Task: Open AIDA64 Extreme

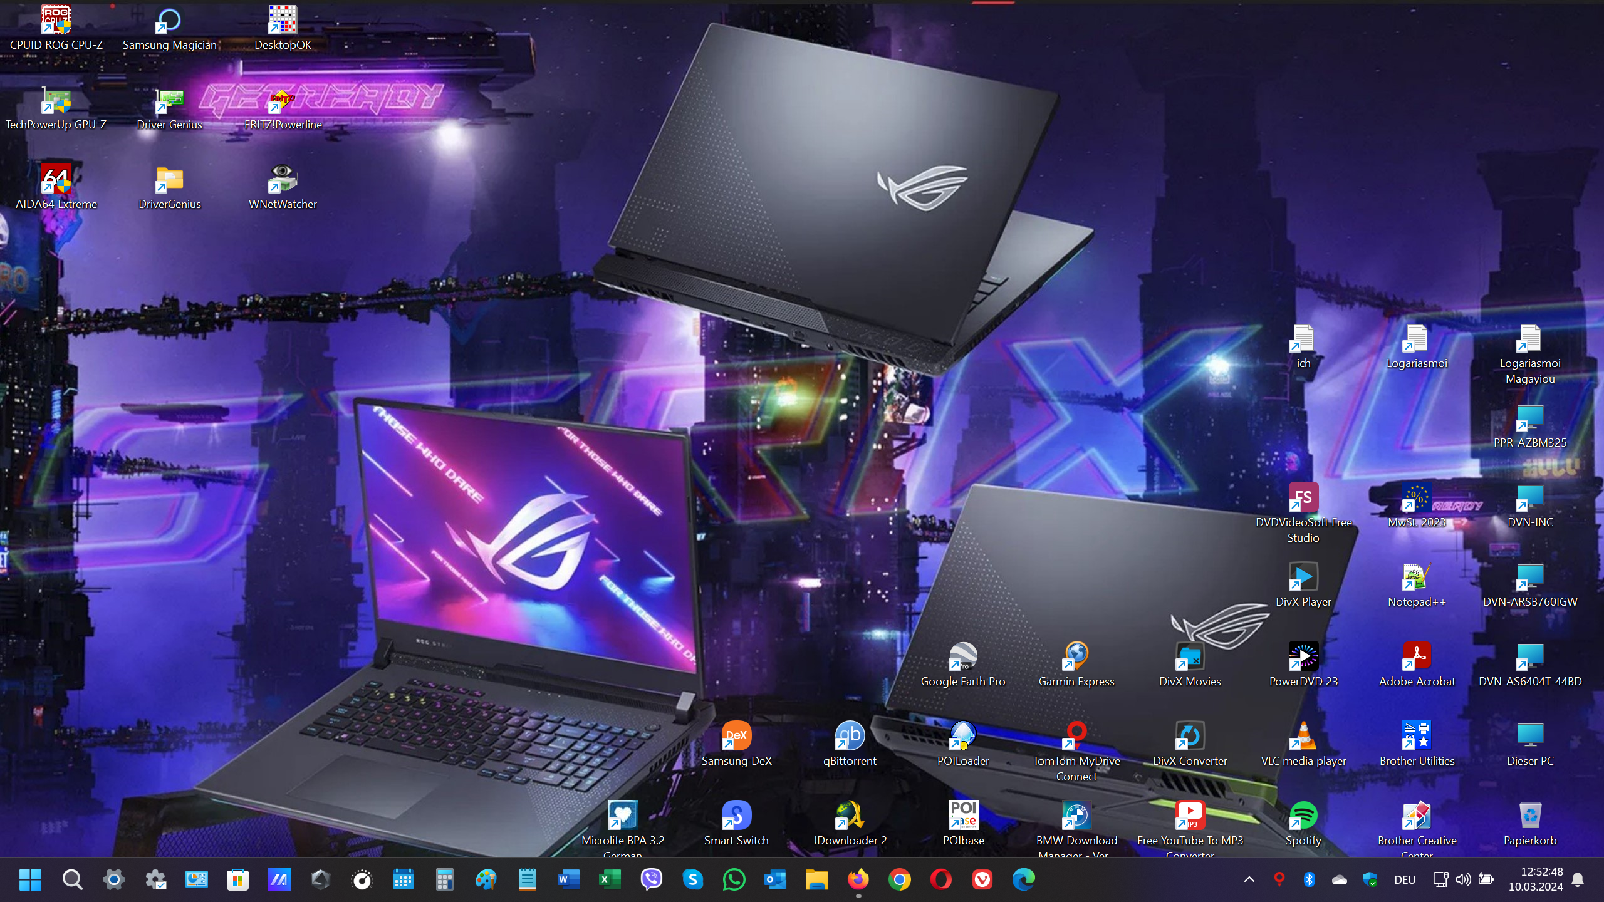Action: 56,179
